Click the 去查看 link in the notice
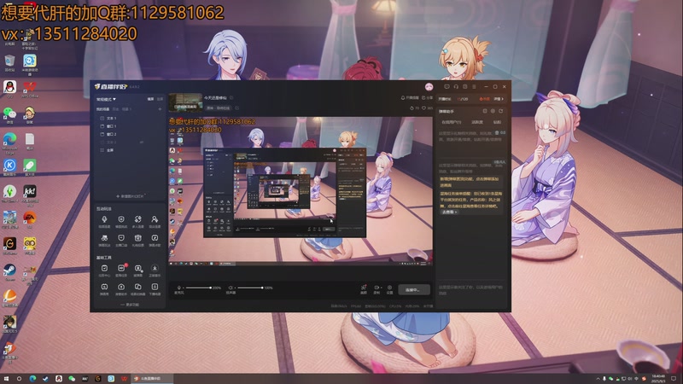The width and height of the screenshot is (683, 384). tap(449, 212)
